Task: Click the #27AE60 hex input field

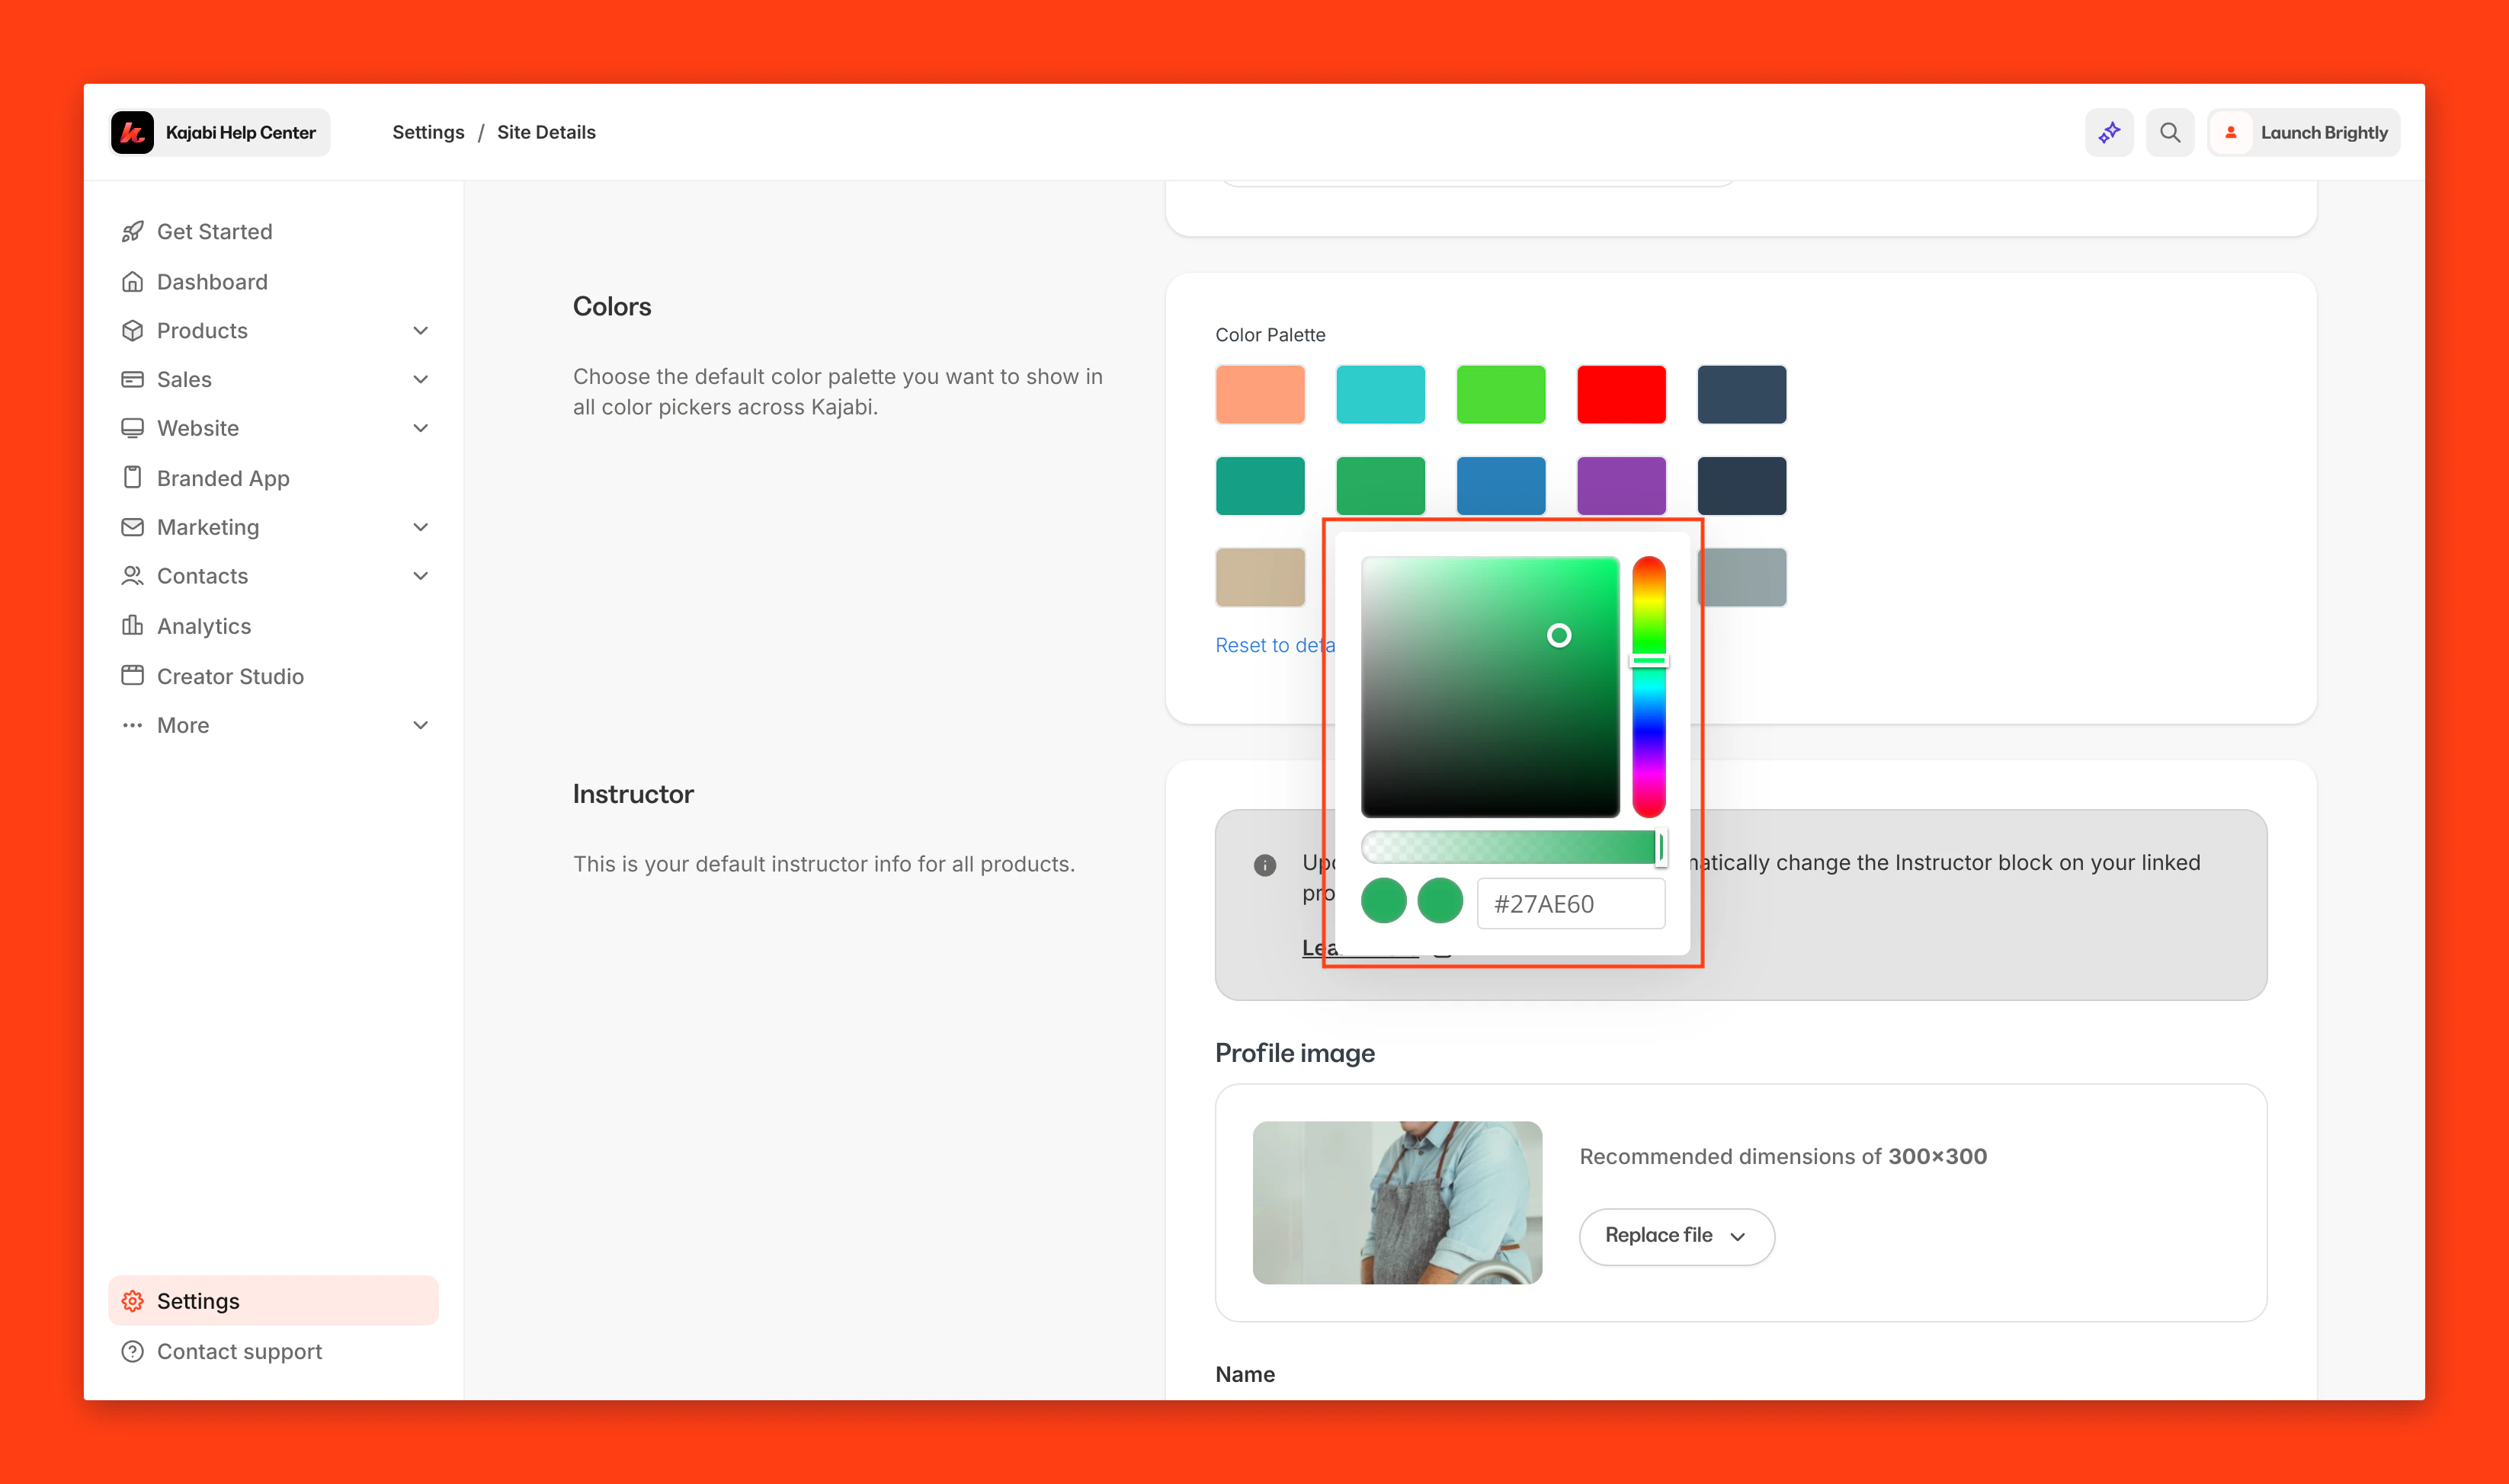Action: coord(1571,903)
